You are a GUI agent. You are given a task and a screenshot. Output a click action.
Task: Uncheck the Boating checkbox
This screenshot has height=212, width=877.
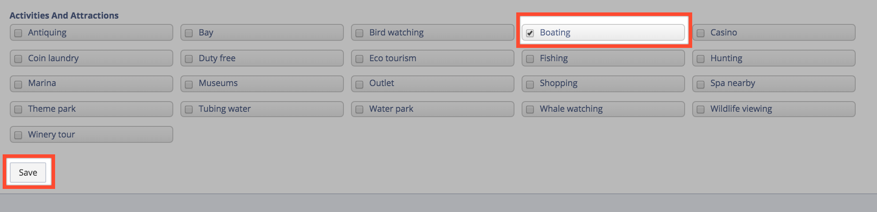coord(530,33)
